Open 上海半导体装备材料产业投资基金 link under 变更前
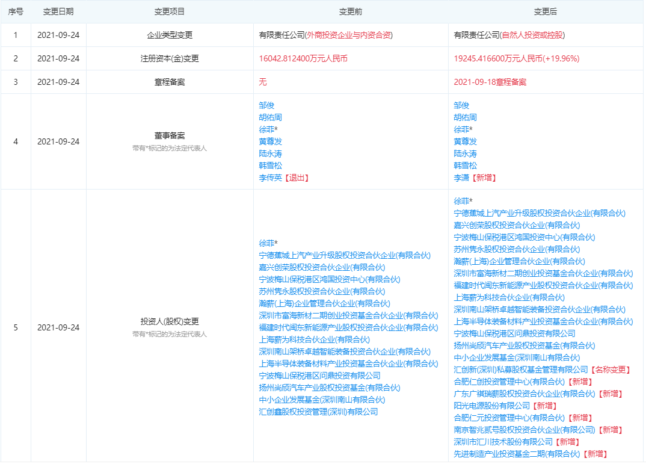This screenshot has width=646, height=464. [x=348, y=363]
